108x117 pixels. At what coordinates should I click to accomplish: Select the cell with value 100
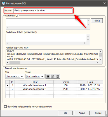(x=65, y=86)
